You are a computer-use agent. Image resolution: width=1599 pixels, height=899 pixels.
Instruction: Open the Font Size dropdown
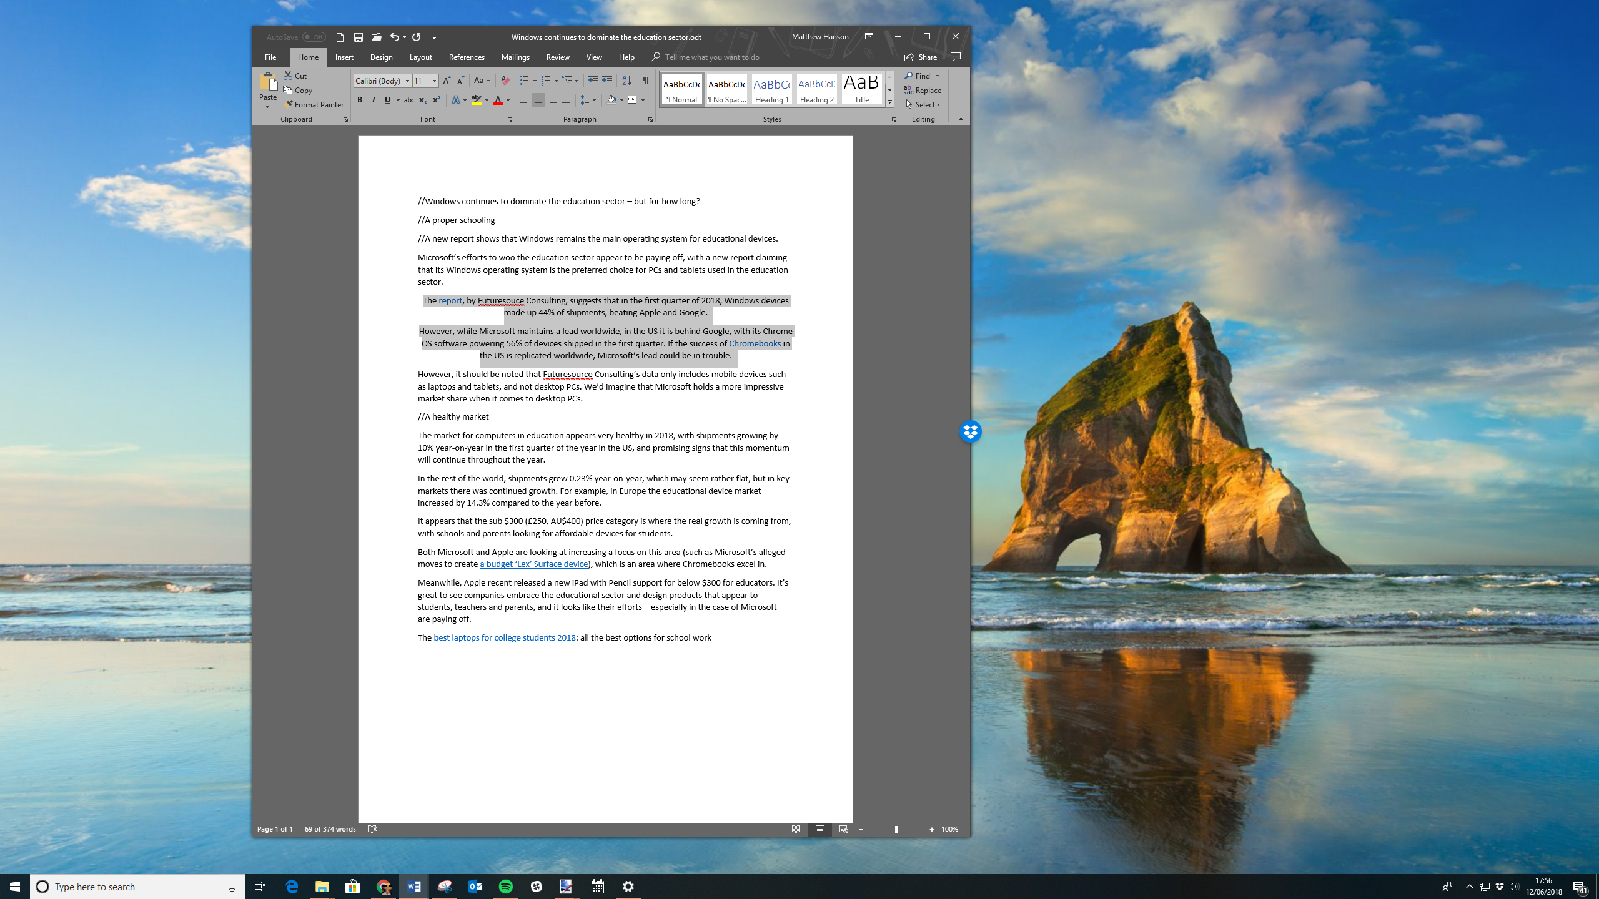tap(434, 80)
